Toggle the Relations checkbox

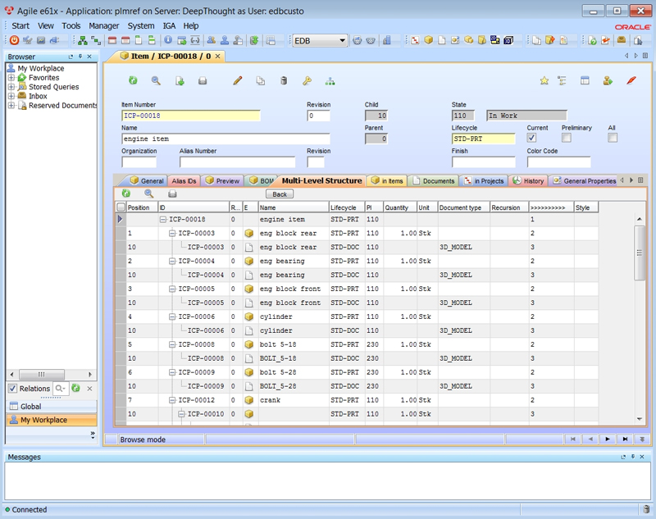coord(12,388)
